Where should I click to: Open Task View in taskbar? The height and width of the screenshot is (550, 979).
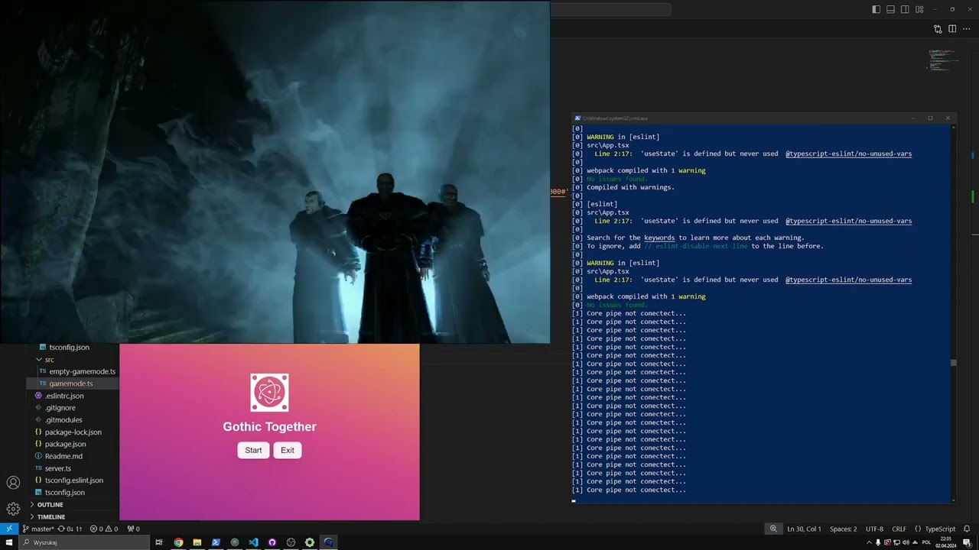[x=159, y=542]
